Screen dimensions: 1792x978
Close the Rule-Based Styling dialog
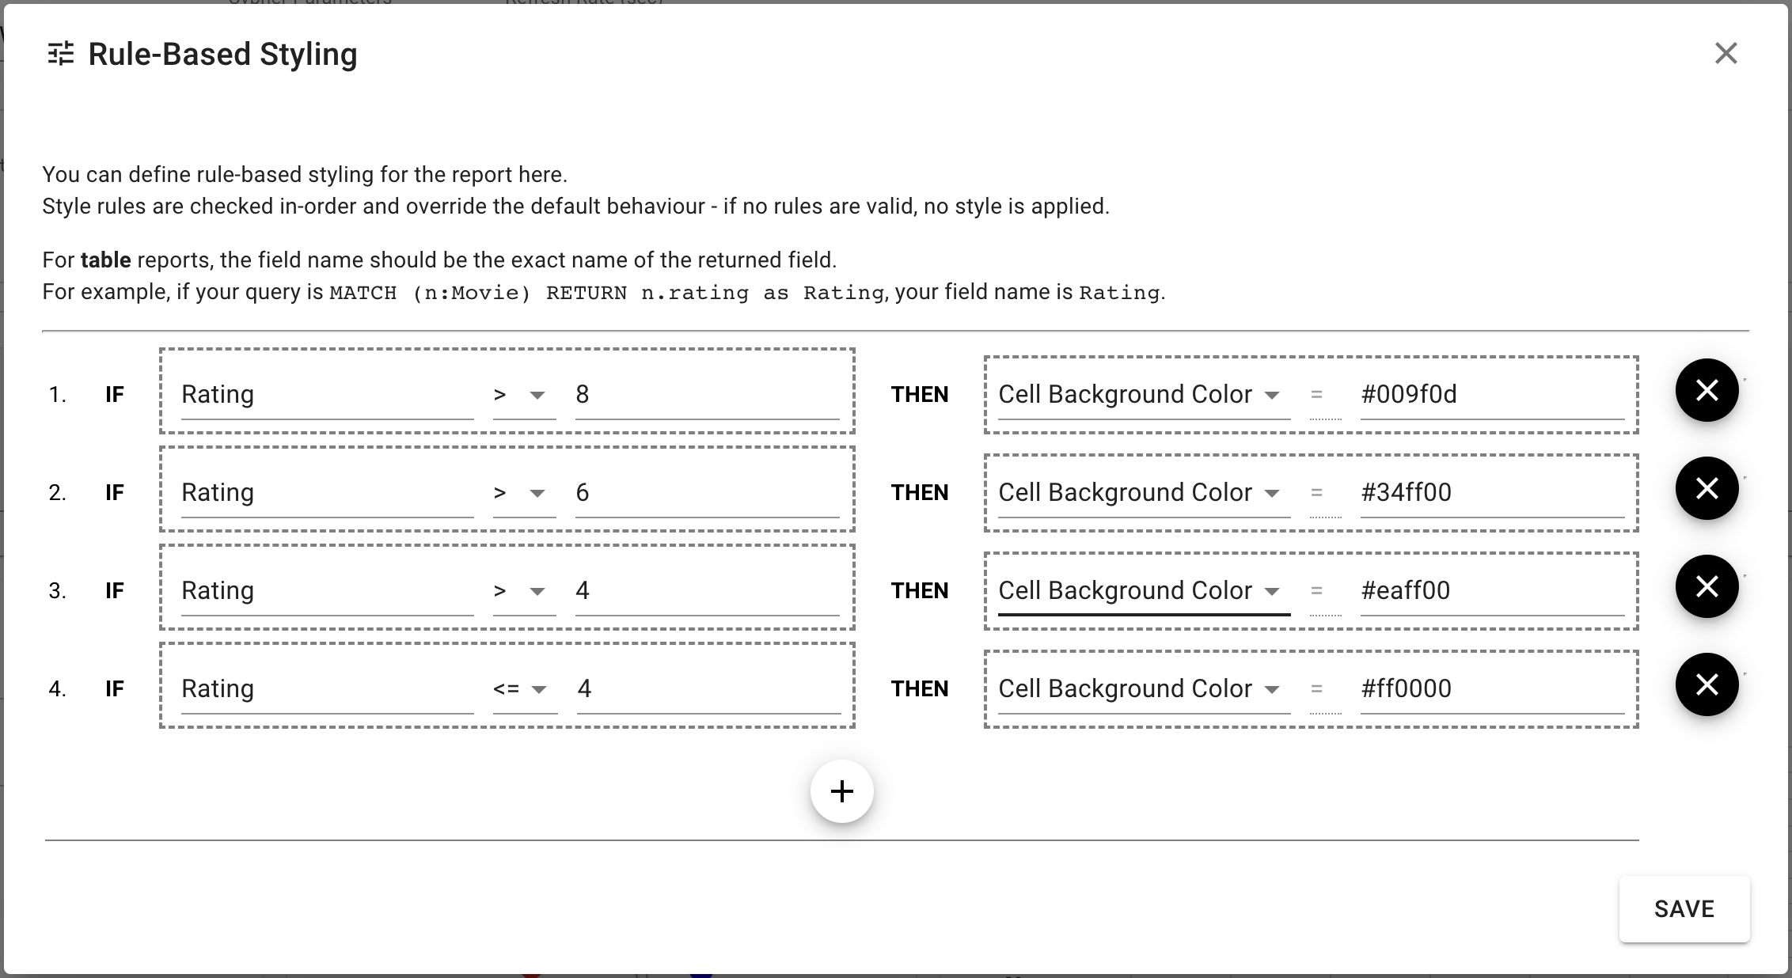[1725, 53]
